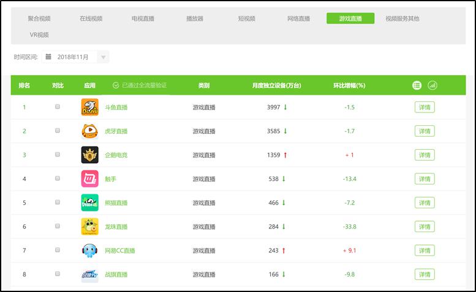
Task: Open the 熊猫直播 name link
Action: click(x=116, y=203)
